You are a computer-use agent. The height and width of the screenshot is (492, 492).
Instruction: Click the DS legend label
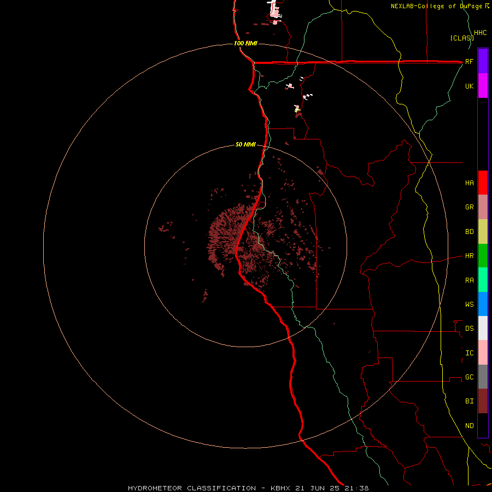469,329
